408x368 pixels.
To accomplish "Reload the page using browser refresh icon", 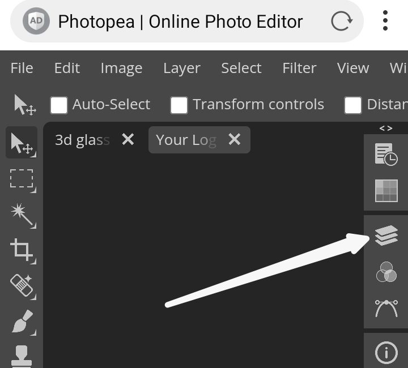I will coord(341,22).
